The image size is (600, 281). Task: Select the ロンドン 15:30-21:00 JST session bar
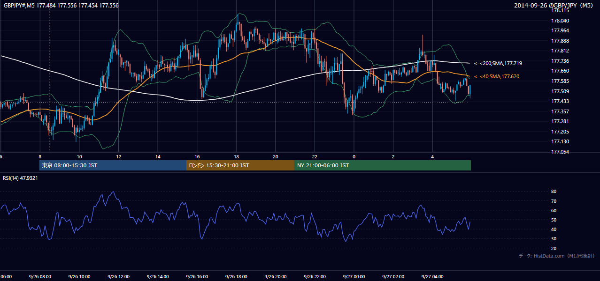(x=240, y=165)
